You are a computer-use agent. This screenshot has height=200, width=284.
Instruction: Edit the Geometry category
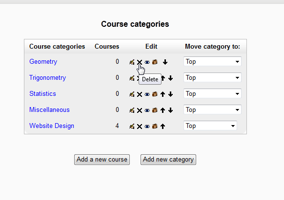tap(132, 62)
